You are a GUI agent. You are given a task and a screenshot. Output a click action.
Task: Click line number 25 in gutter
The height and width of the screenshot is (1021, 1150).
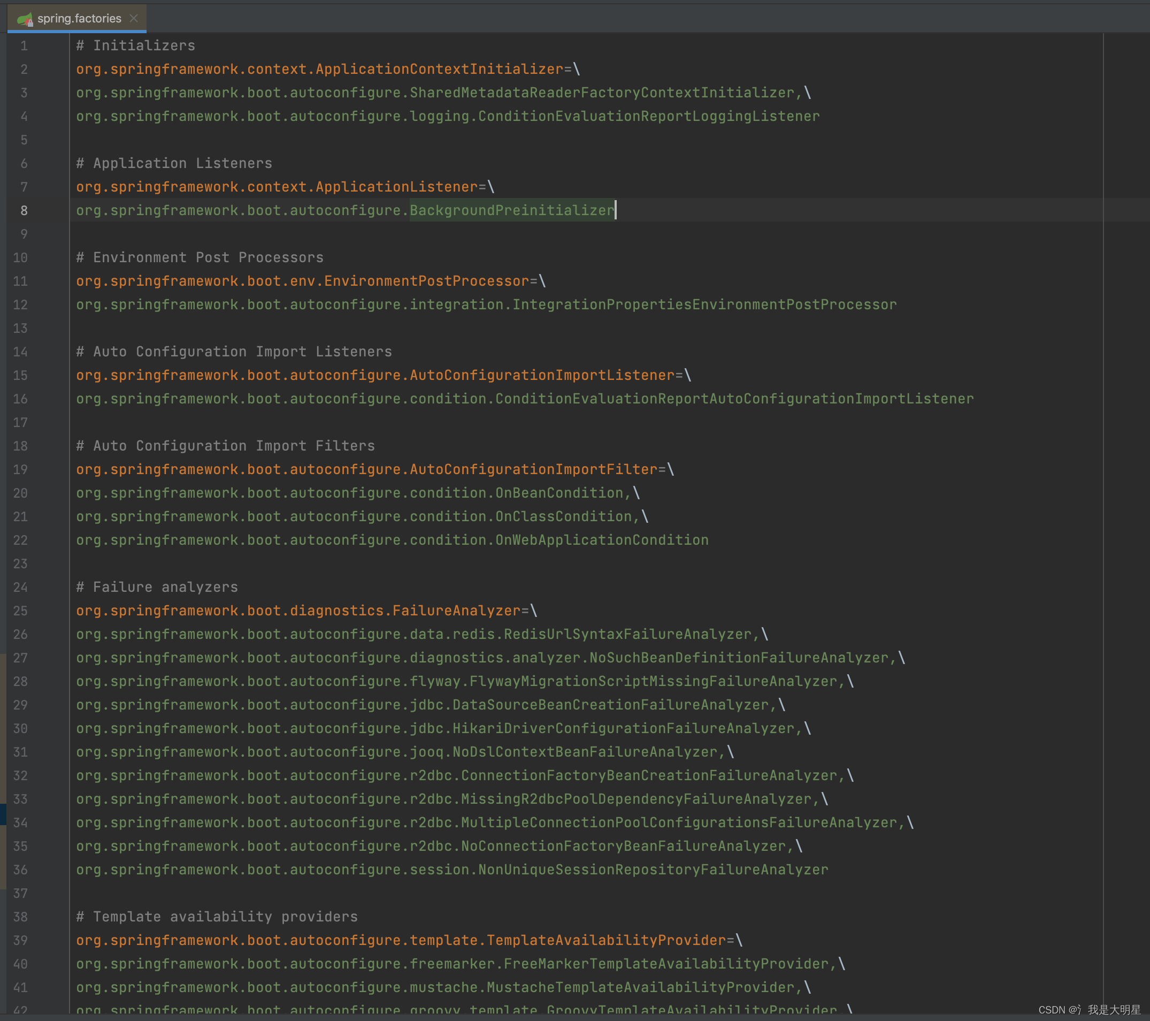(x=20, y=611)
